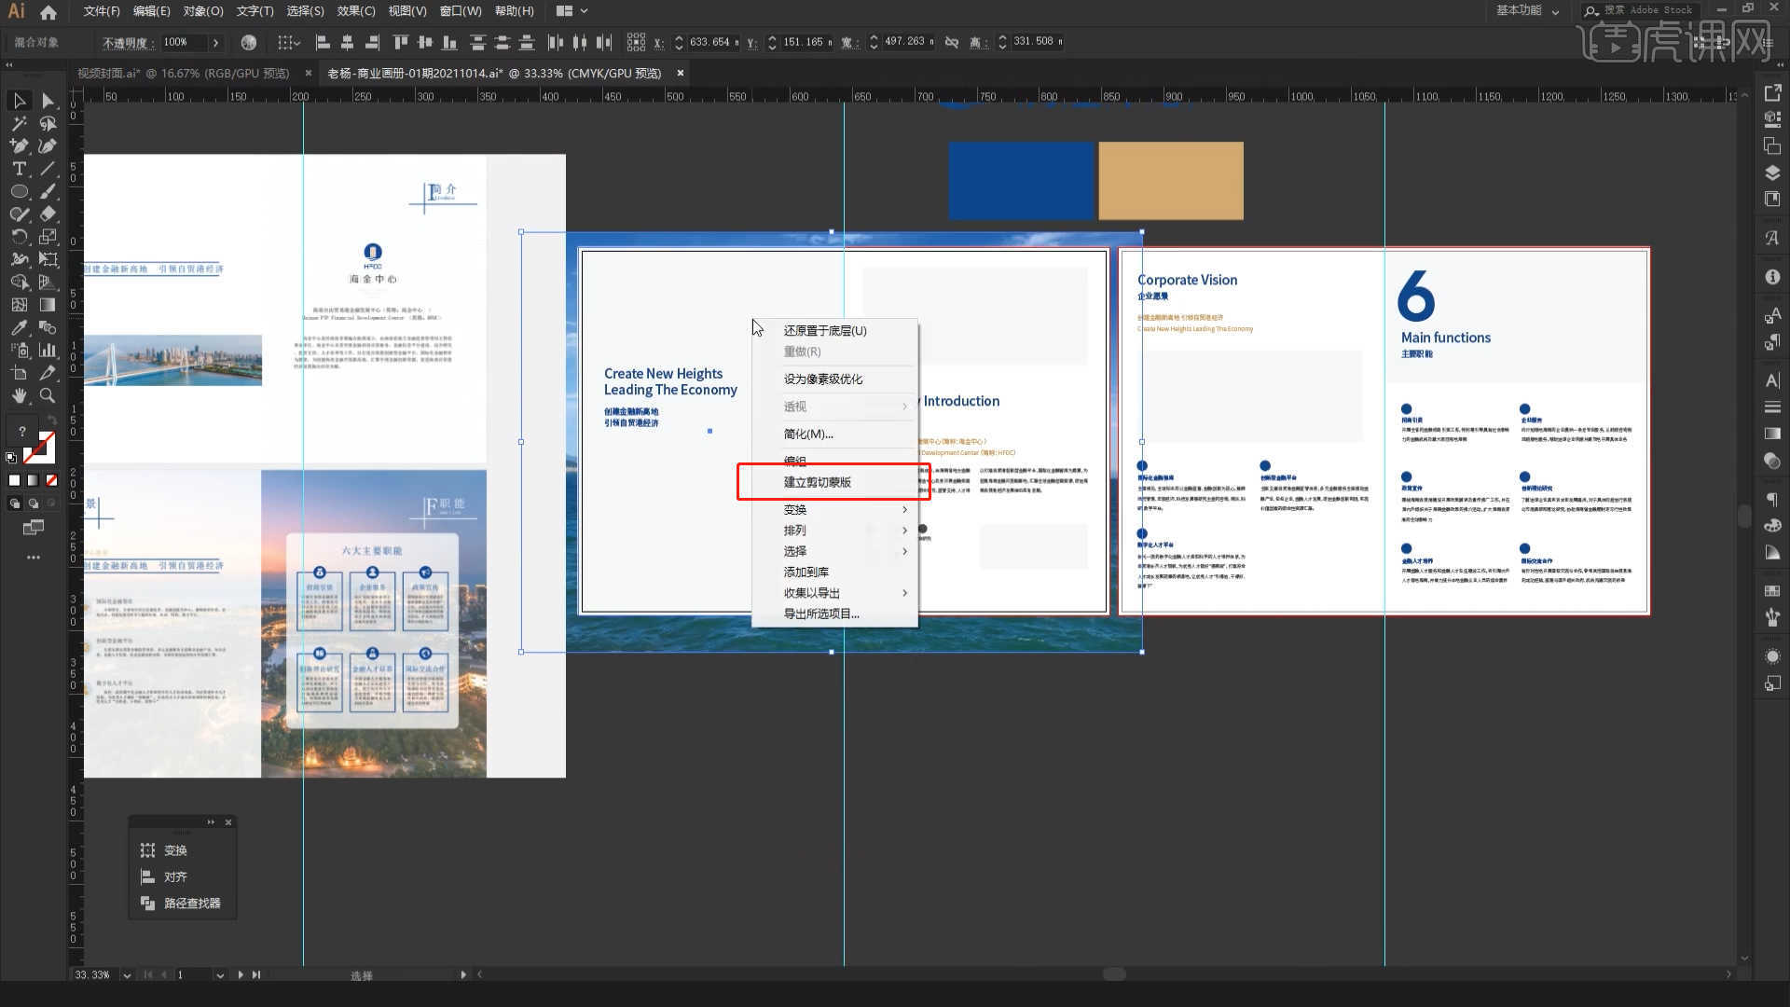Screen dimensions: 1790x1007
Task: Click 建立剪切蒙版 in context menu
Action: (x=817, y=482)
